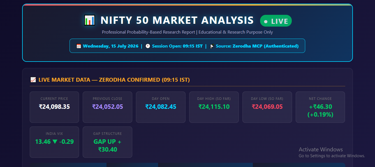Click the NET CHANGE label

click(x=320, y=99)
